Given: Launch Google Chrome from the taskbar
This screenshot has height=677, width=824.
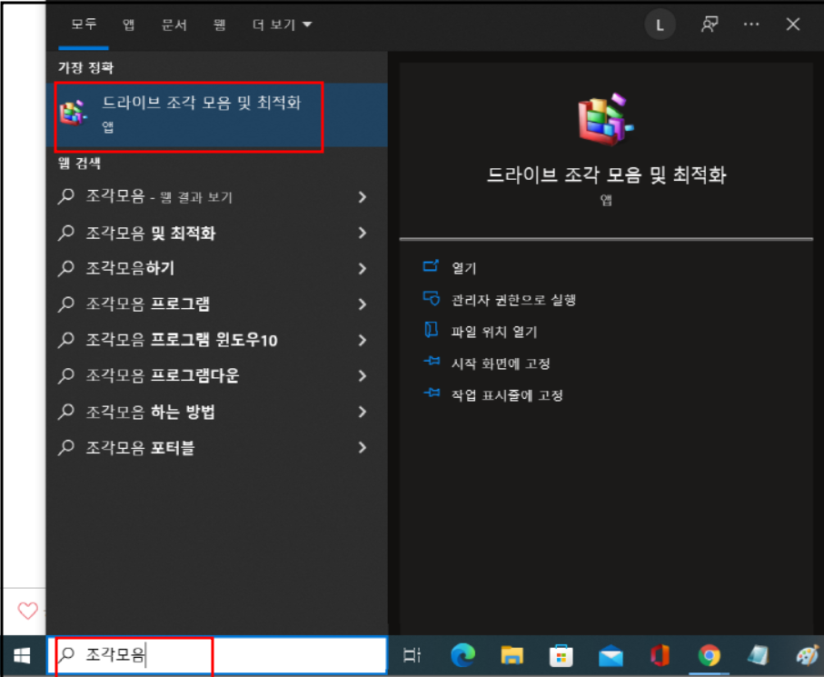Looking at the screenshot, I should 708,654.
